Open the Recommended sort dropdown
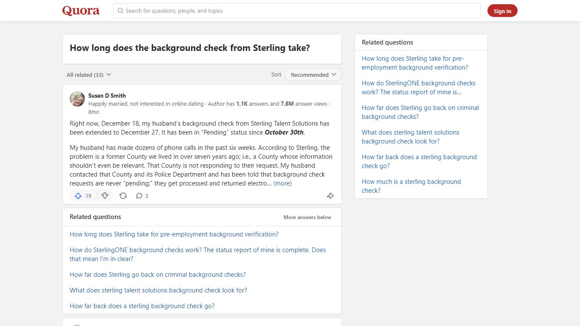The width and height of the screenshot is (580, 326). point(313,75)
